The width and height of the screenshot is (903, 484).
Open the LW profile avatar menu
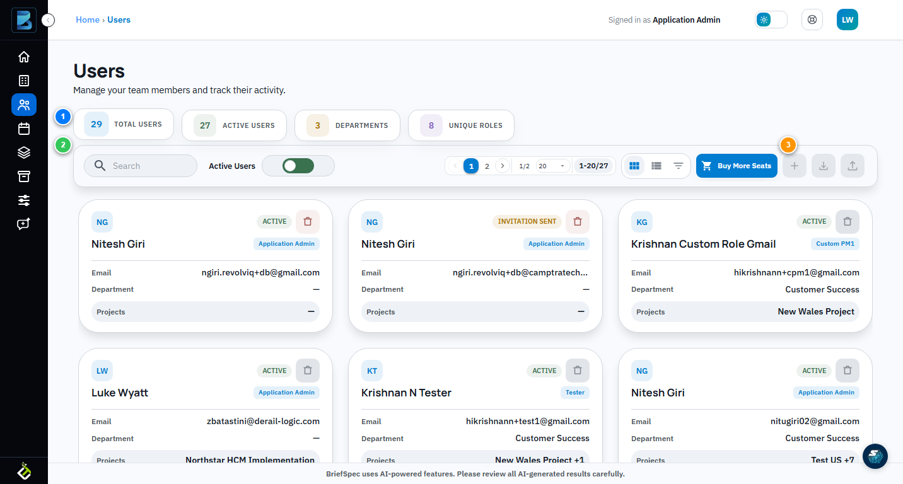[x=848, y=20]
